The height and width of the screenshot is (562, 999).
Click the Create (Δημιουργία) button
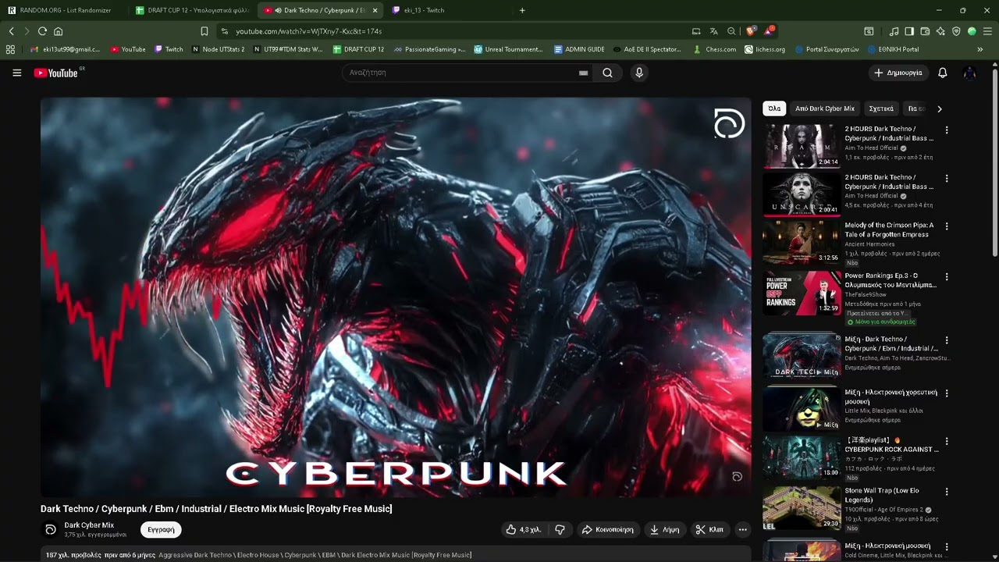pos(898,73)
